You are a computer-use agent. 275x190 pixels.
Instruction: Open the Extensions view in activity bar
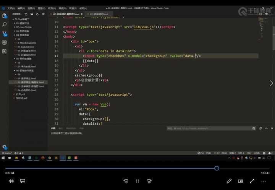coord(4,51)
